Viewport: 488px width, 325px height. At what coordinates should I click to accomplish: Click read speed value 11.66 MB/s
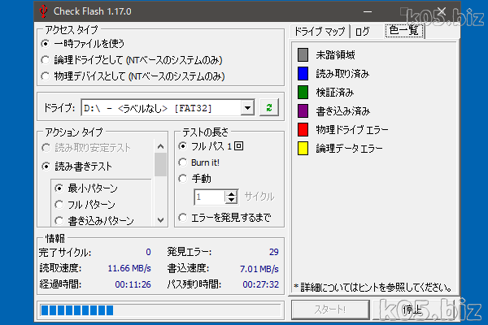[129, 268]
